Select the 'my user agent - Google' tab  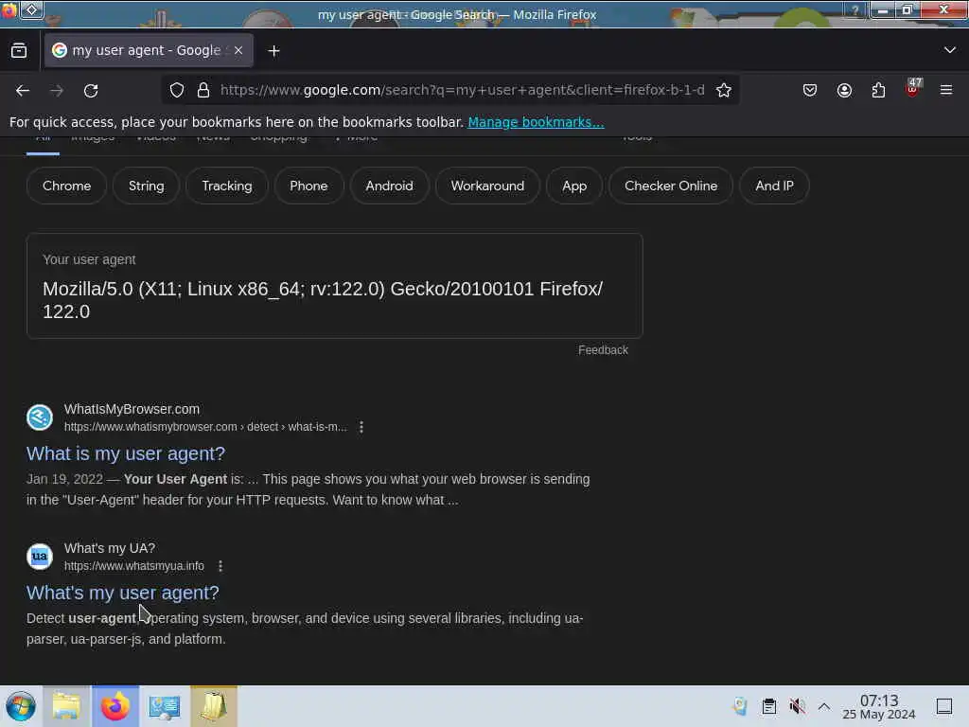(149, 50)
